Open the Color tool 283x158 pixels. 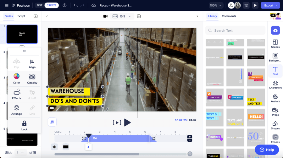click(16, 79)
